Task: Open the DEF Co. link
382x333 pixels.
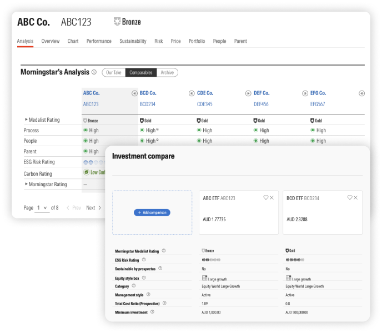Action: pos(262,93)
